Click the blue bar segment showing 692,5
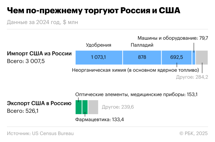The height and width of the screenshot is (142, 215). tap(177, 57)
